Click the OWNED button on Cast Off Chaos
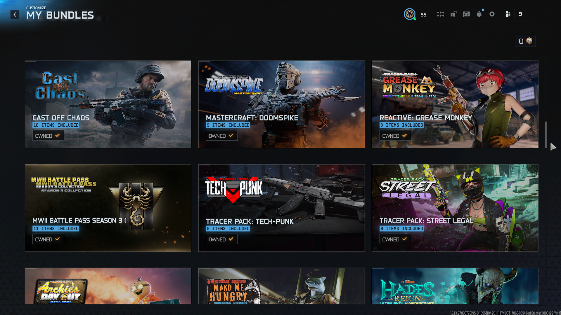The height and width of the screenshot is (315, 561). click(48, 136)
